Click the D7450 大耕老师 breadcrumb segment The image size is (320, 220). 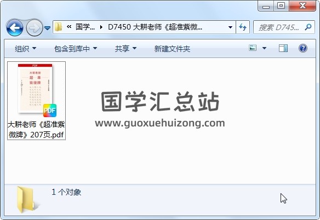click(x=155, y=27)
